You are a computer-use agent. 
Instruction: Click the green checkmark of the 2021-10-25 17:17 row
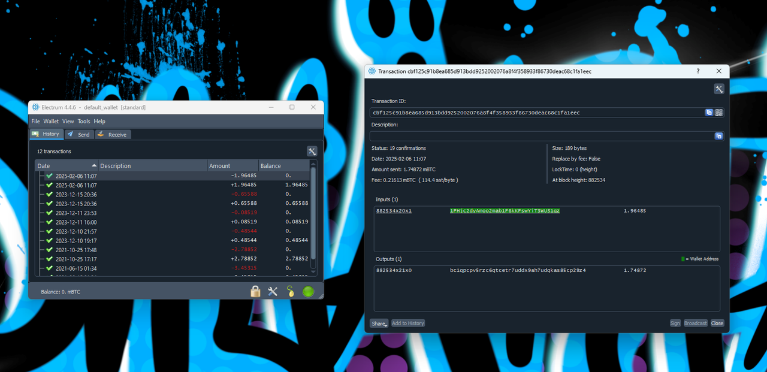coord(49,259)
